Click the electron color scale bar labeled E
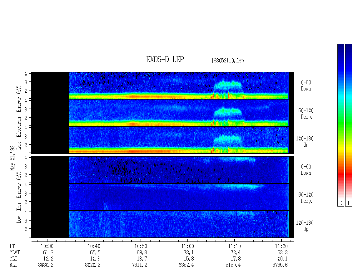This screenshot has width=353, height=273. (341, 122)
